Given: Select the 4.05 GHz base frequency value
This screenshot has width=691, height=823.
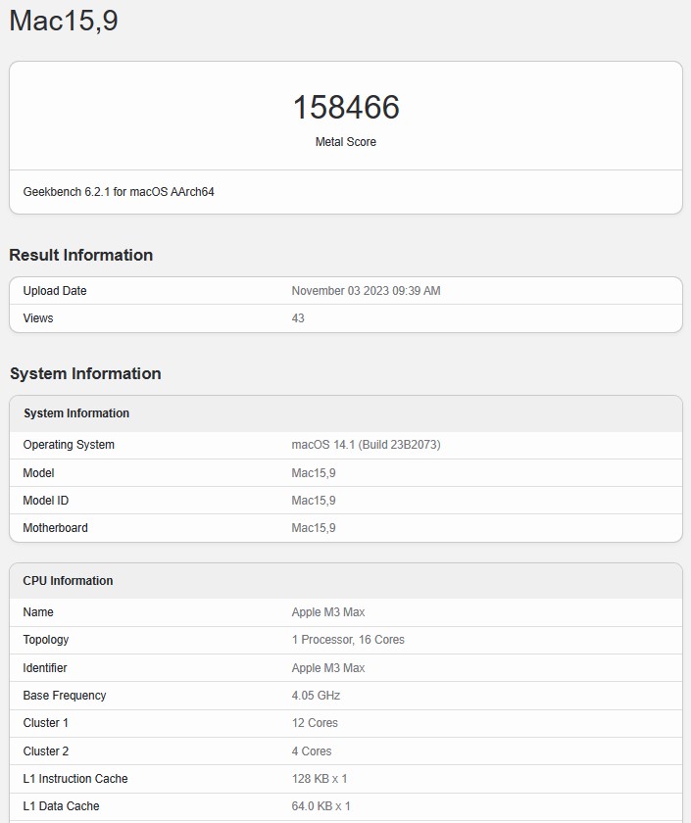Looking at the screenshot, I should (x=316, y=696).
